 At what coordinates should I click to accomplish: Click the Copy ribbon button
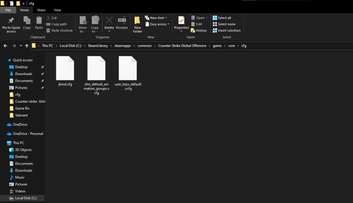pyautogui.click(x=27, y=23)
